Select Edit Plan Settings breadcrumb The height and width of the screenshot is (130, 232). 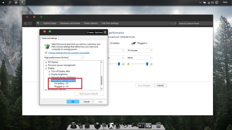110,23
